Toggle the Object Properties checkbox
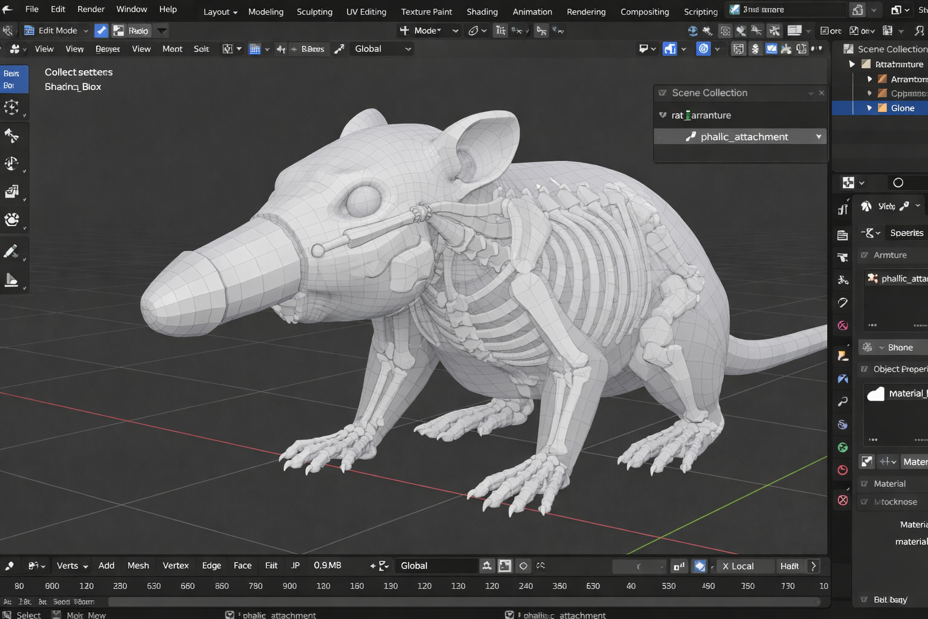This screenshot has height=619, width=928. tap(865, 369)
